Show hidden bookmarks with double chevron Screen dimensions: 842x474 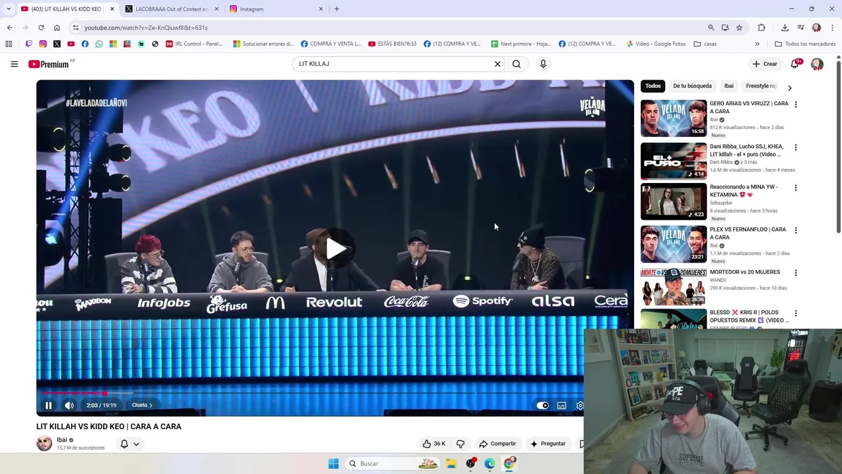[757, 44]
